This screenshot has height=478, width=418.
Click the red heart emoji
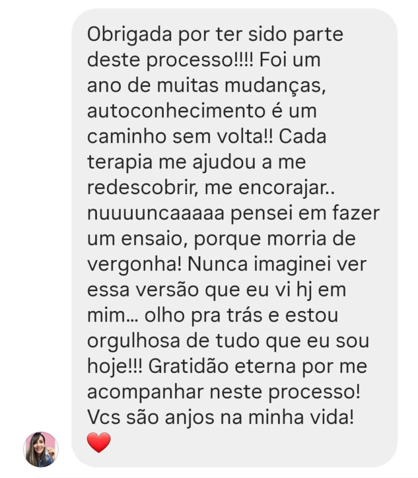(99, 443)
